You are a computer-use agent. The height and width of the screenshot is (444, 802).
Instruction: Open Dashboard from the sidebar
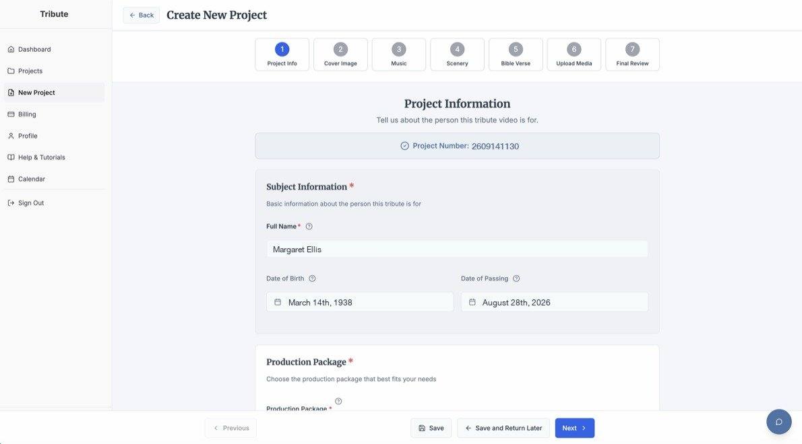pos(54,50)
